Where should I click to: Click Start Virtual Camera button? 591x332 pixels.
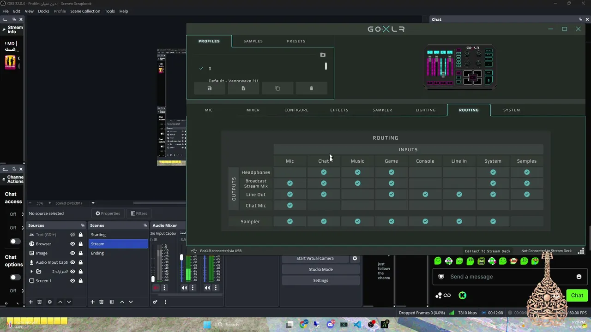(315, 259)
